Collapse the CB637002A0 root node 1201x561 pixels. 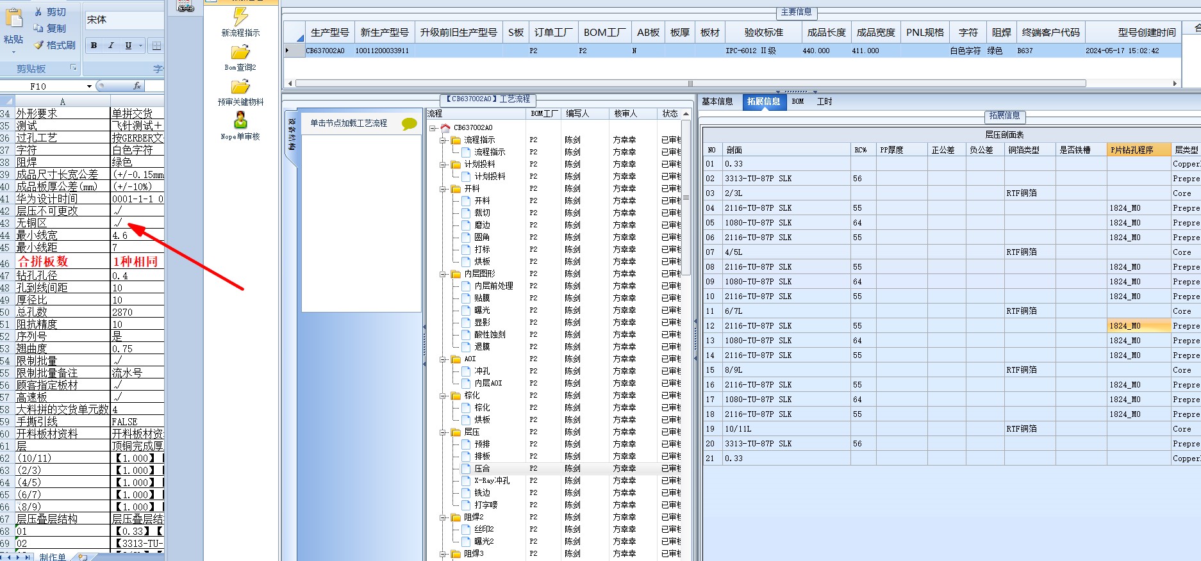pyautogui.click(x=433, y=128)
